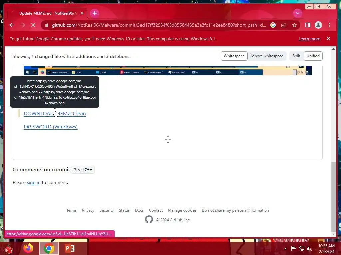The width and height of the screenshot is (341, 255).
Task: Open the PASSWORD (Windows) link
Action: click(51, 127)
